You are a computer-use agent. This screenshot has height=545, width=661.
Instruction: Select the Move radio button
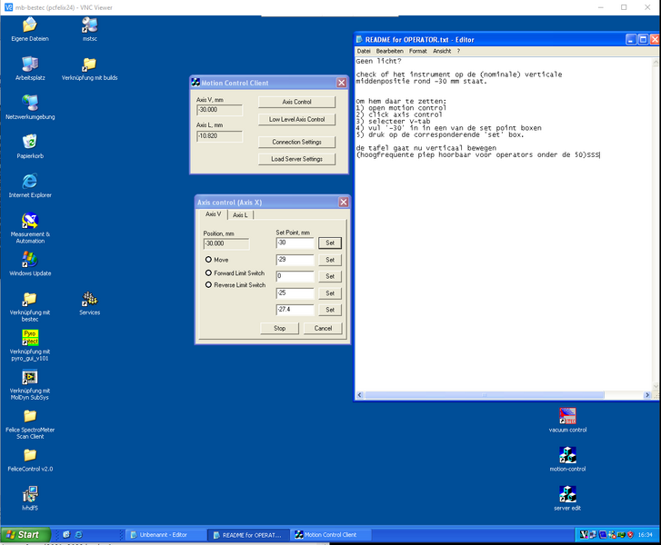[x=208, y=260]
